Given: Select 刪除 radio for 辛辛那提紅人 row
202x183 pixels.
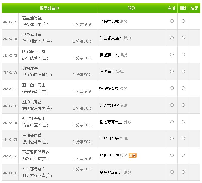Looking at the screenshot, I should [183, 172].
